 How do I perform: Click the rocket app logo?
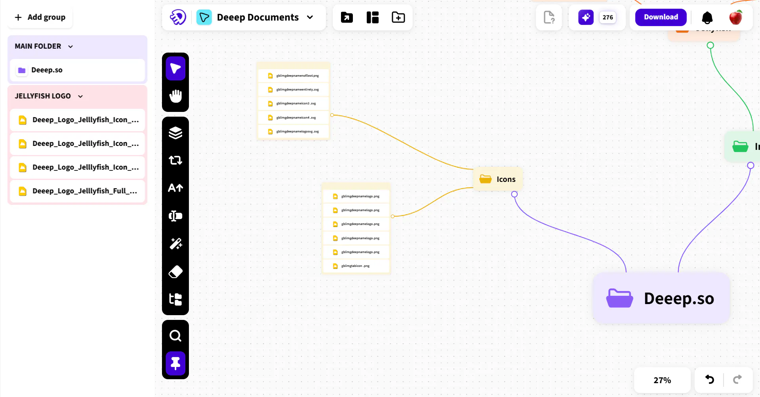[178, 17]
